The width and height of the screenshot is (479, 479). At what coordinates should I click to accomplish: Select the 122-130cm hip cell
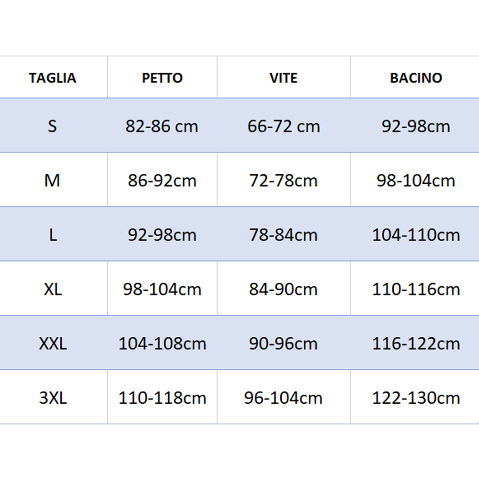(x=416, y=398)
